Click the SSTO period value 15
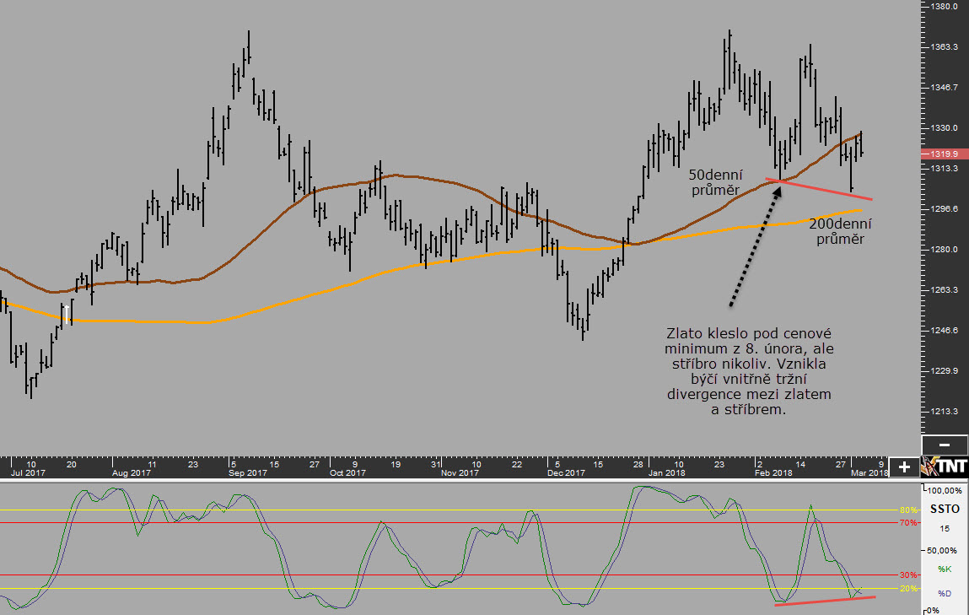Image resolution: width=969 pixels, height=615 pixels. (945, 528)
